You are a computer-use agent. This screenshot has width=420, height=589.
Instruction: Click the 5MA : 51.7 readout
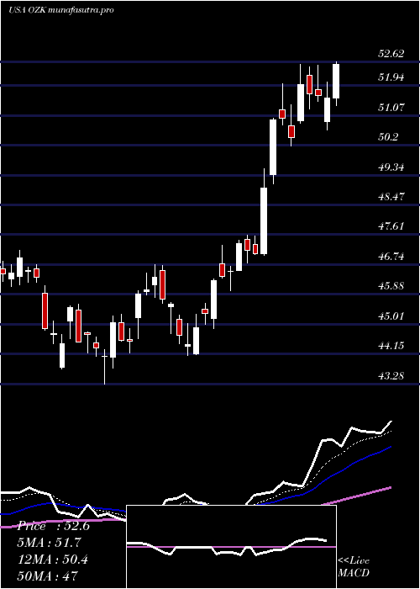click(49, 543)
